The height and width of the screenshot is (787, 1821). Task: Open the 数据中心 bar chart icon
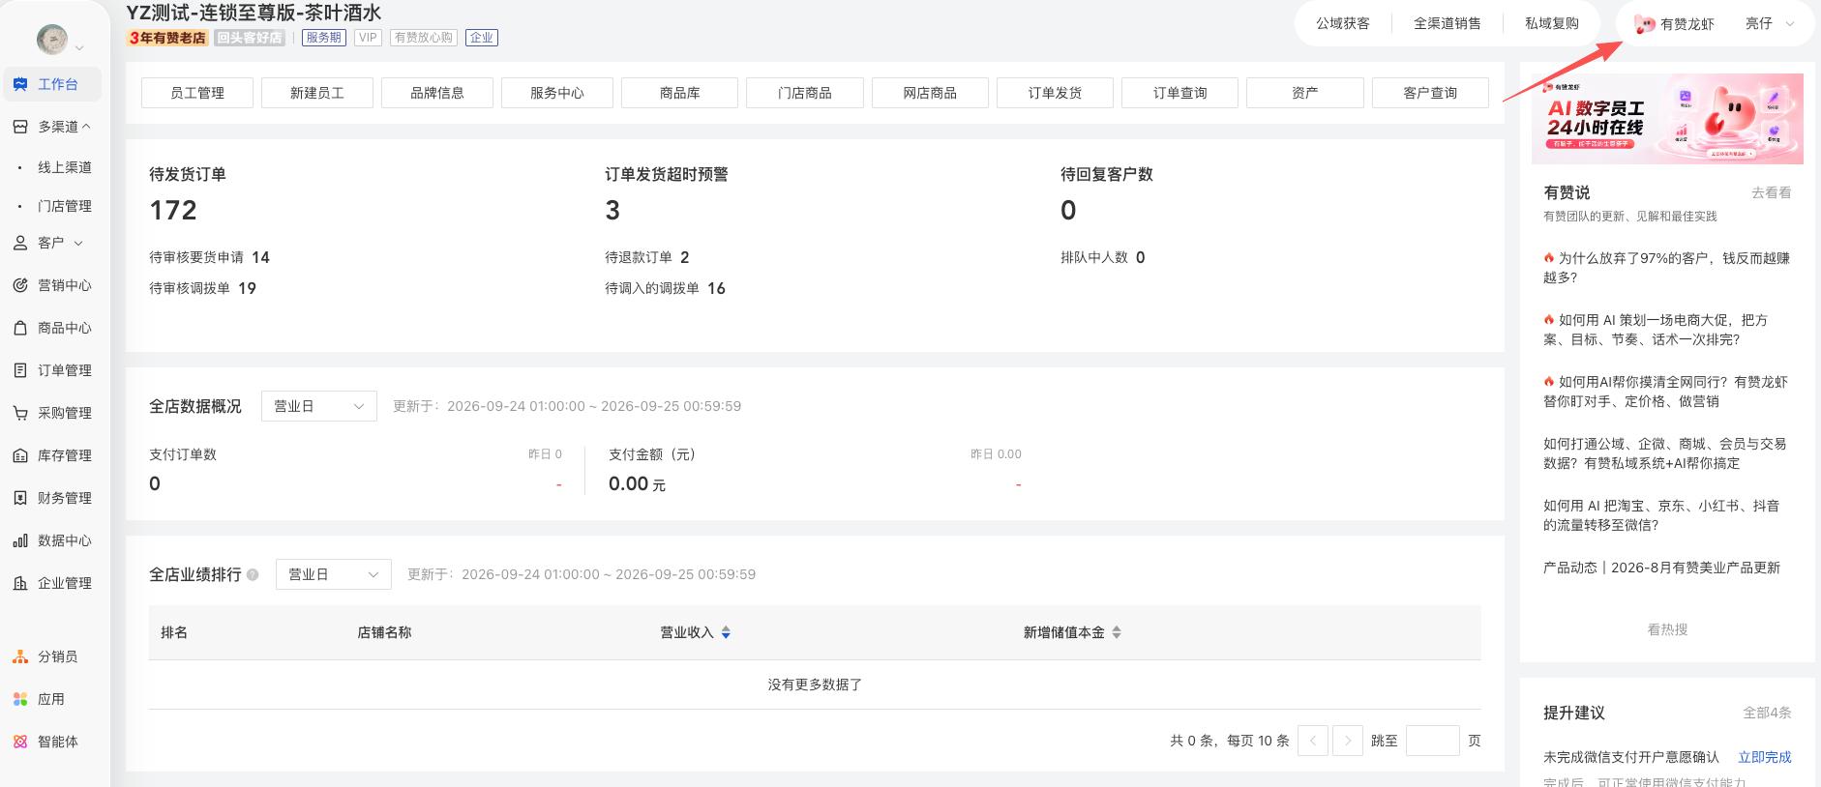click(20, 540)
